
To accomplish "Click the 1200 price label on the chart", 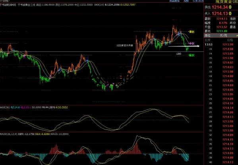I will coord(179,54).
